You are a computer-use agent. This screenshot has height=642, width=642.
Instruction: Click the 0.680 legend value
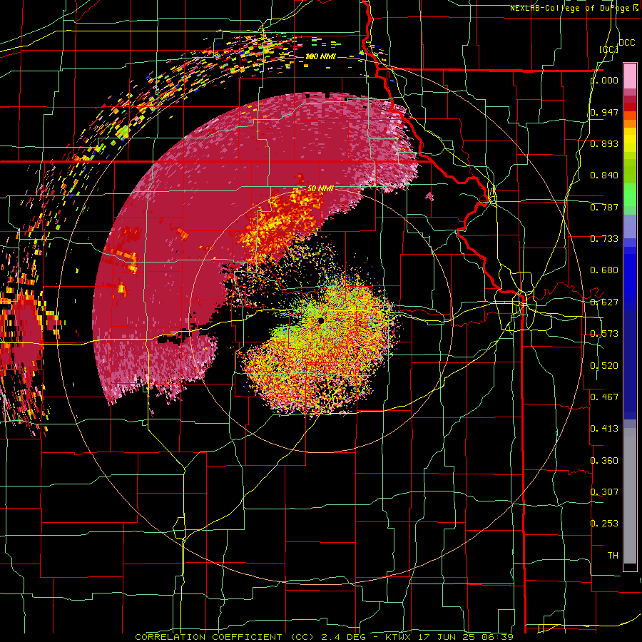(x=604, y=270)
